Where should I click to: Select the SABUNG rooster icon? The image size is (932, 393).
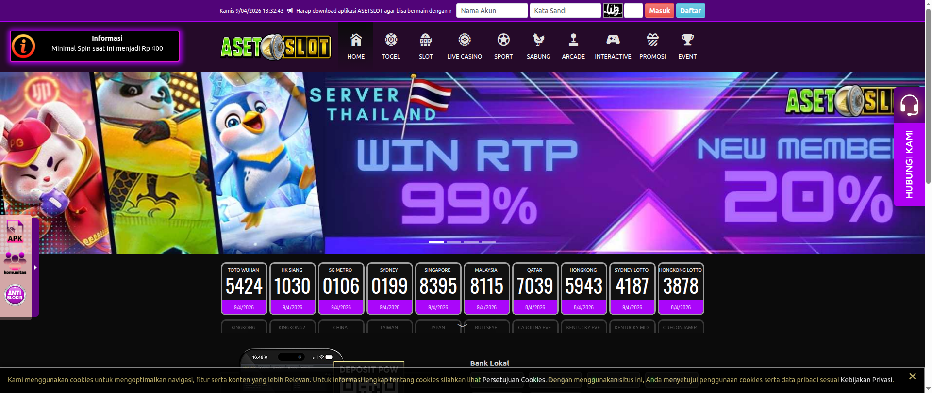[538, 40]
